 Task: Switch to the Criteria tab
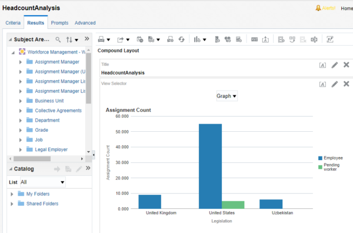[x=13, y=23]
